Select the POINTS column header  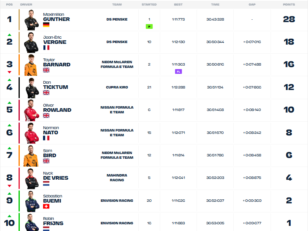pos(289,4)
